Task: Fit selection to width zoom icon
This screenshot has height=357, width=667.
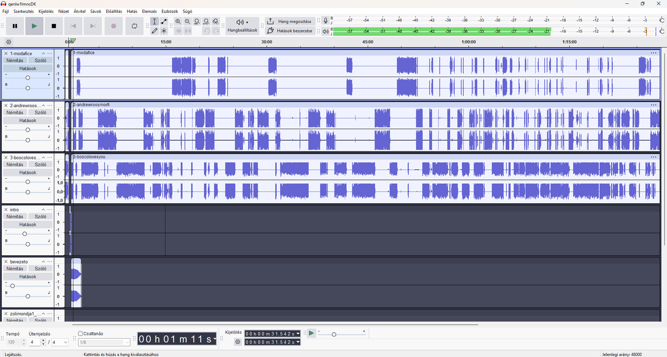Action: pos(197,21)
